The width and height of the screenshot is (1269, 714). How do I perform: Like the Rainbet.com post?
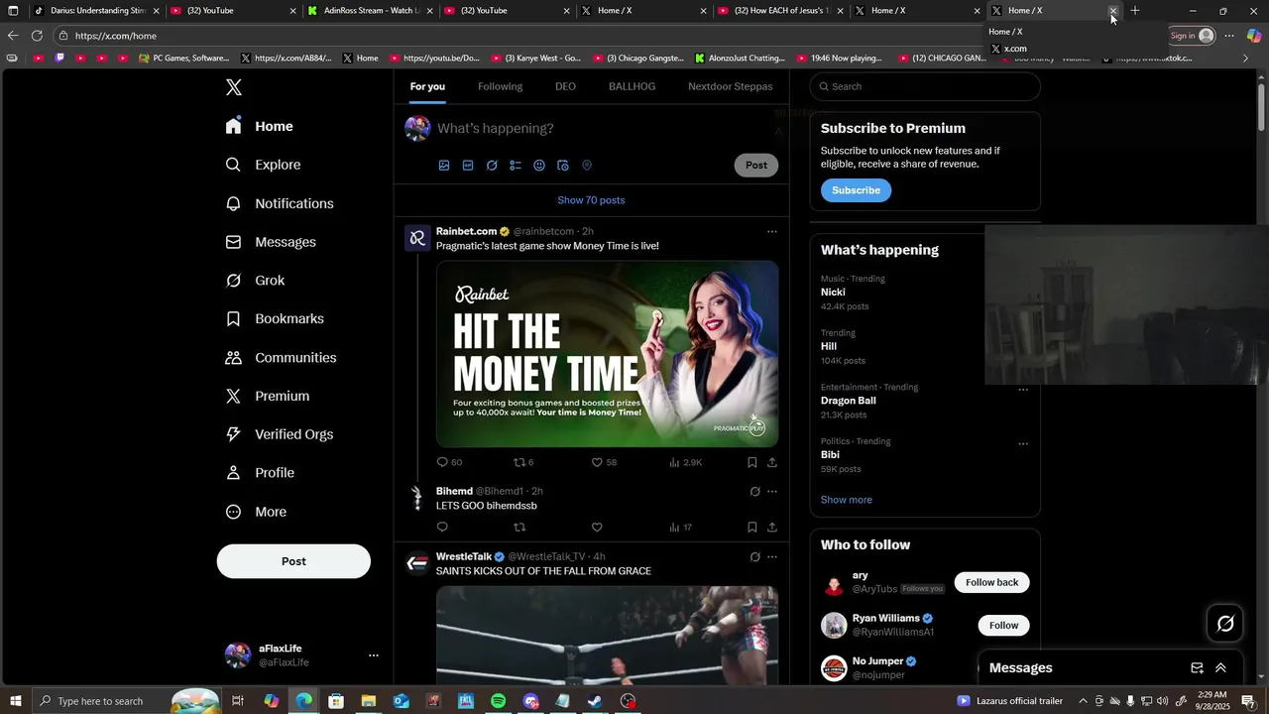[x=597, y=462]
